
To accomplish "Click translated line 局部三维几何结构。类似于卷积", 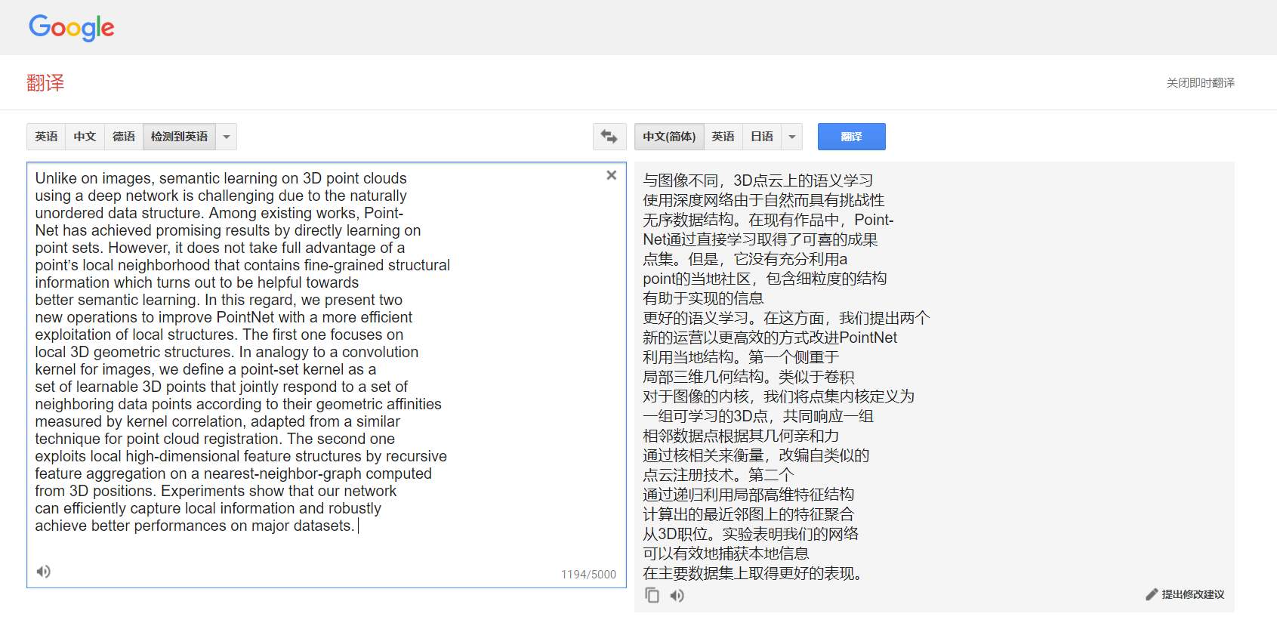I will tap(748, 377).
